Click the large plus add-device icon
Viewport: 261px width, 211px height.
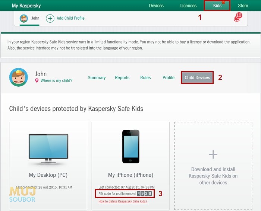pos(213,155)
